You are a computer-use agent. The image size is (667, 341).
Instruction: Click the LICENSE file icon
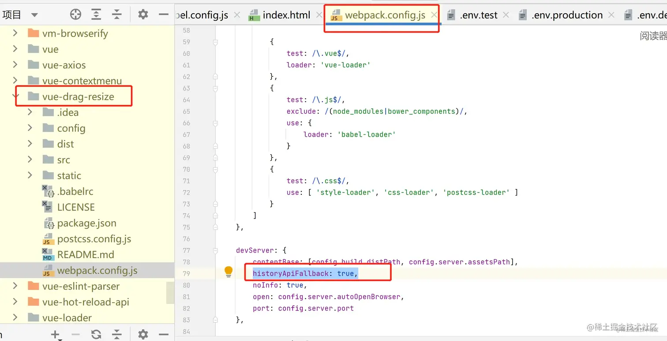(x=48, y=207)
